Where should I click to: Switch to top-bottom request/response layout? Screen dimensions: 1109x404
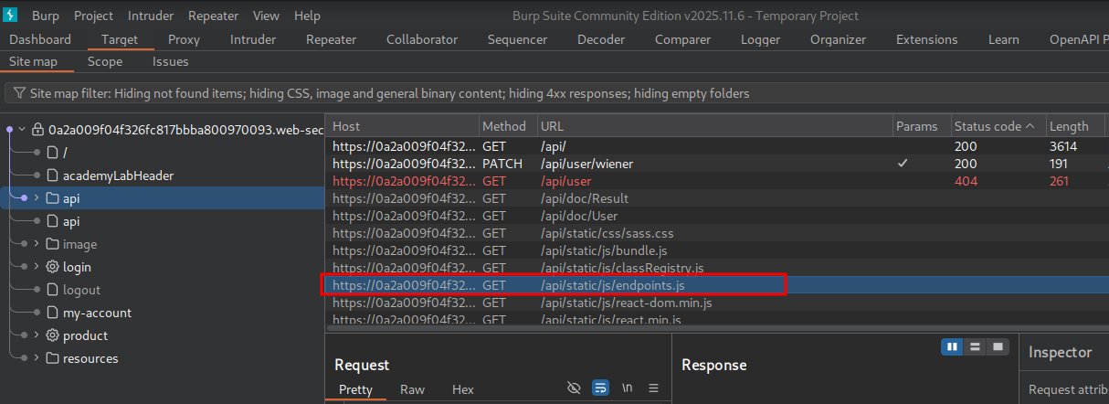pos(975,347)
